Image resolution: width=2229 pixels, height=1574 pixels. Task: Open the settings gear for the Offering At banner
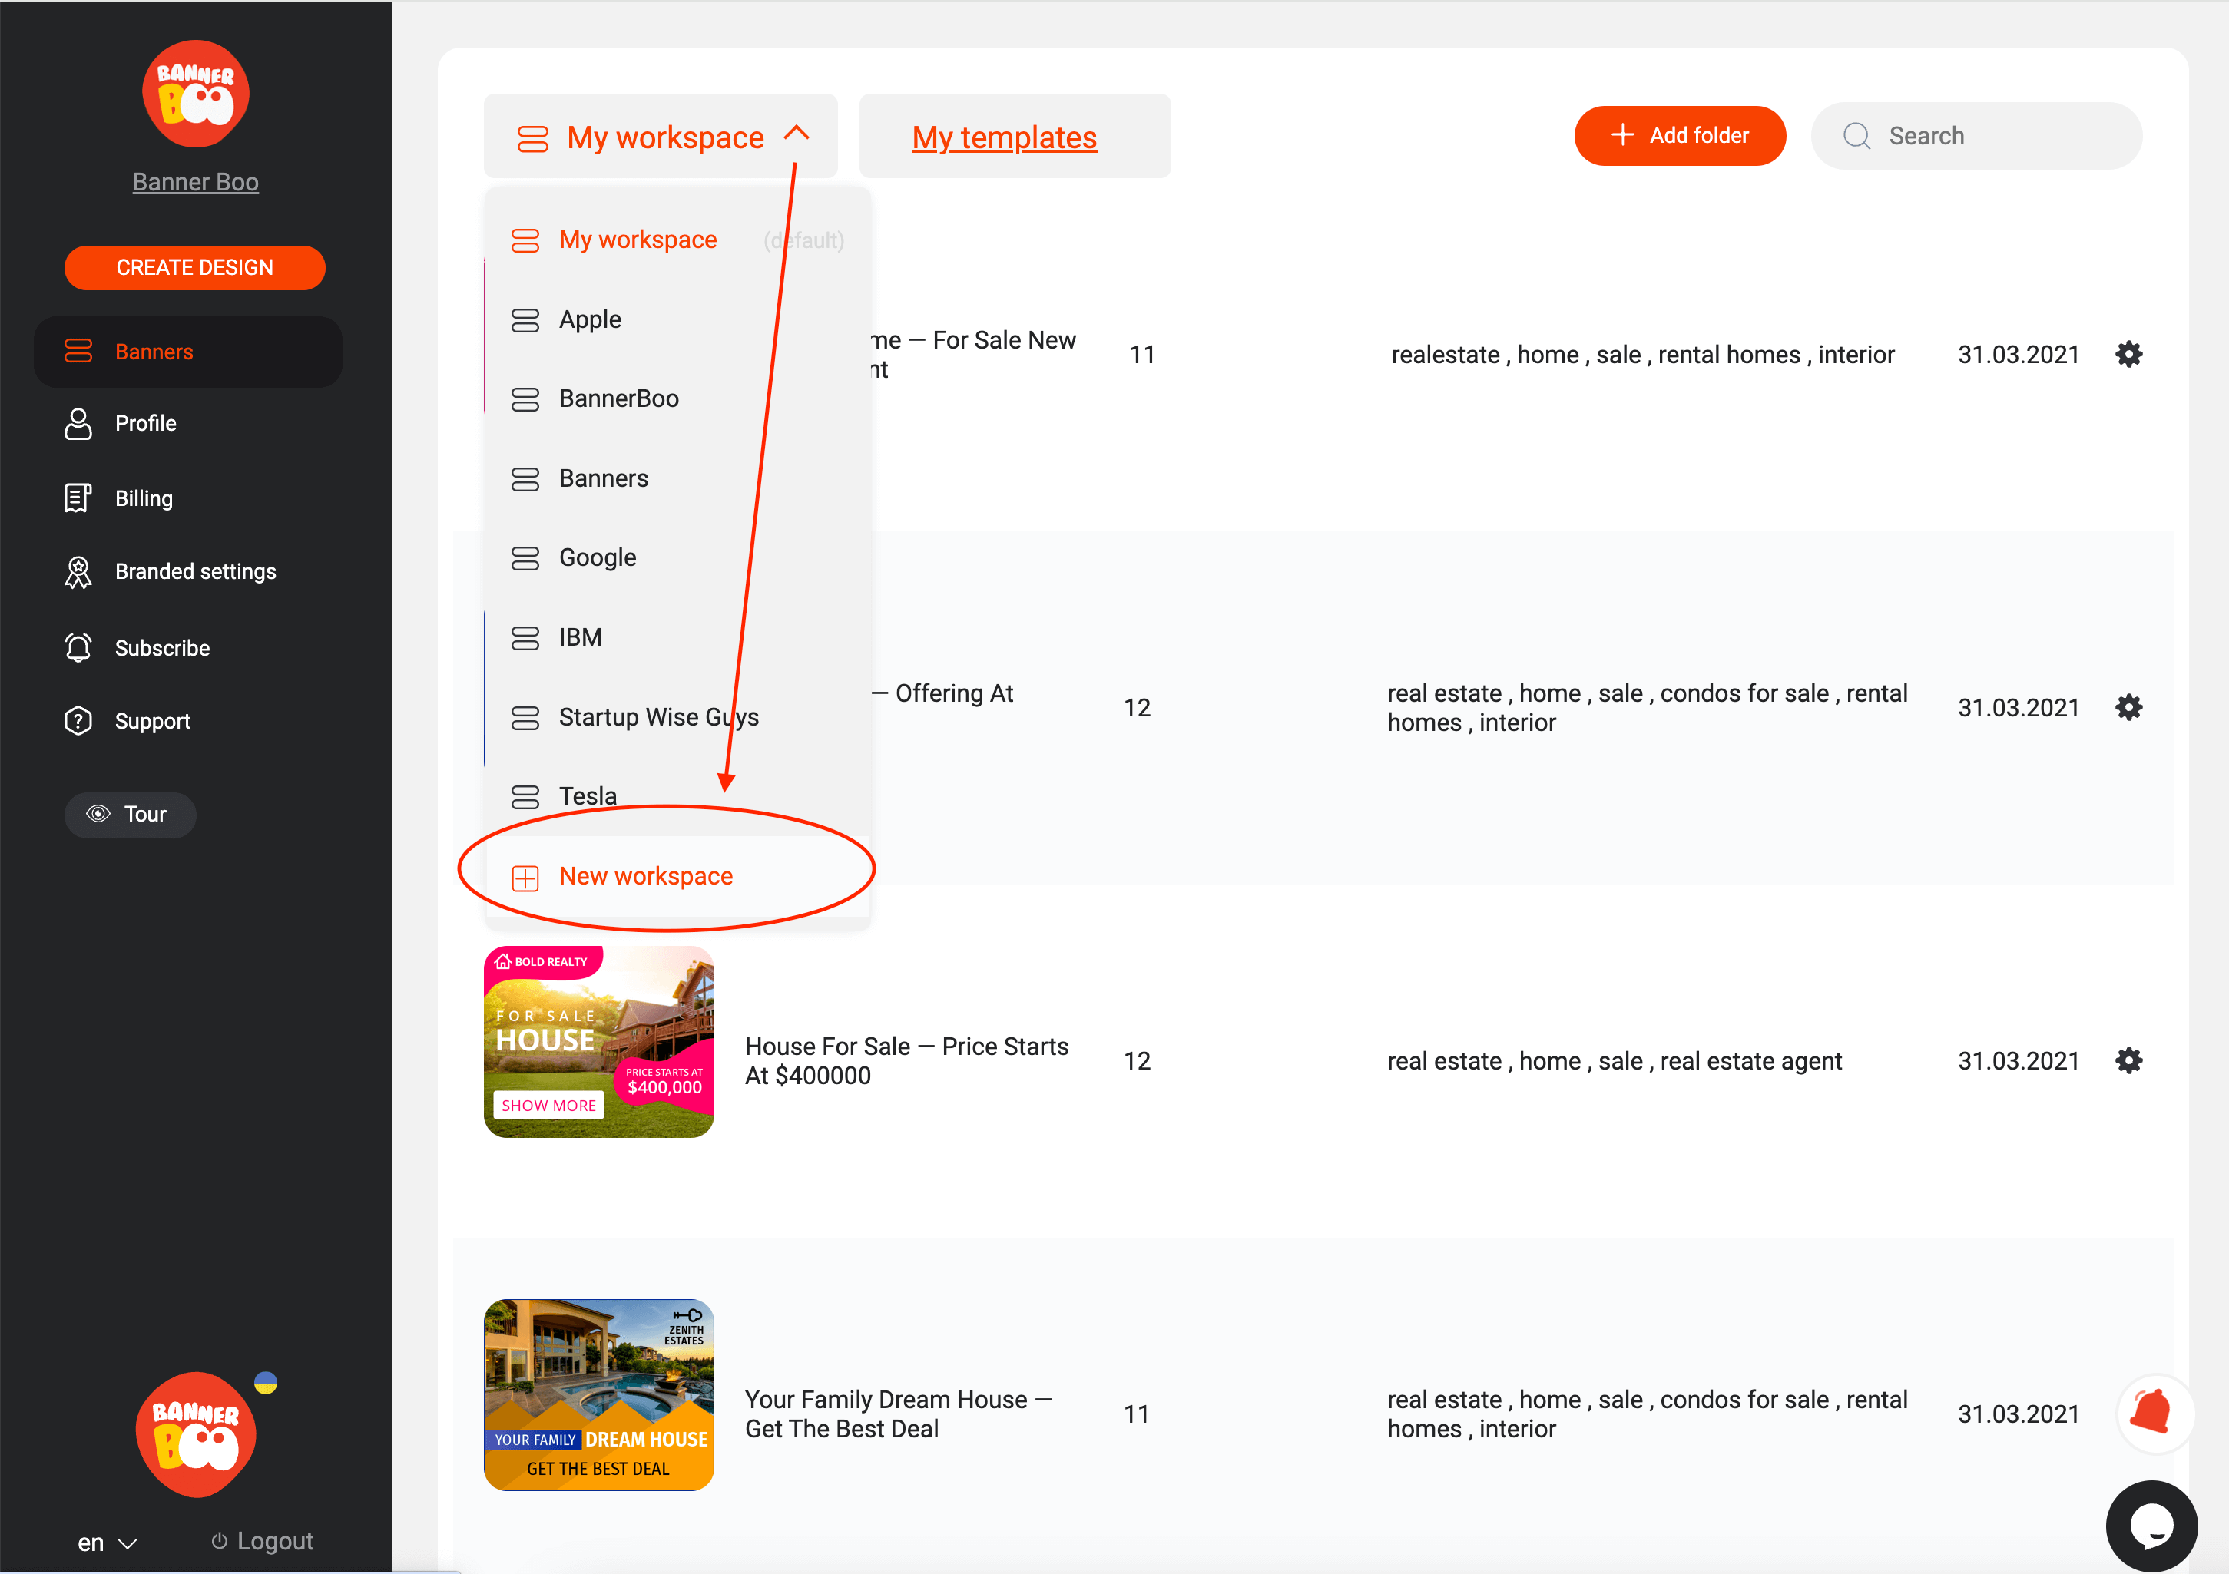[2128, 707]
